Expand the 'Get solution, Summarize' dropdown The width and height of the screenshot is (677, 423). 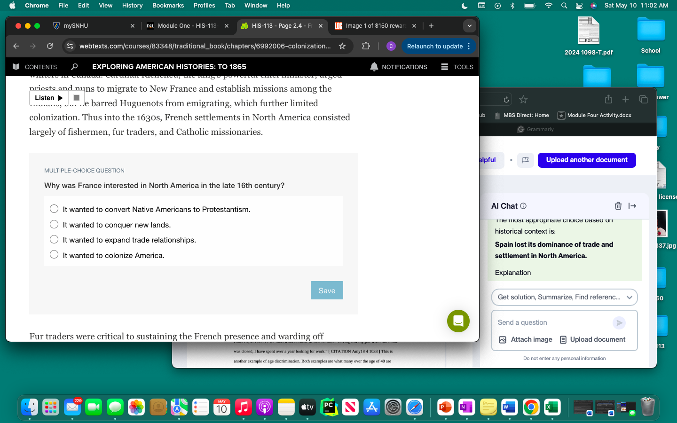pyautogui.click(x=630, y=297)
